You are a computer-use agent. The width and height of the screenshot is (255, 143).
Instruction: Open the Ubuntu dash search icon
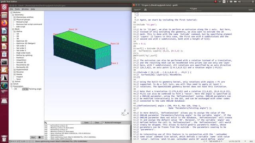click(x=4, y=8)
